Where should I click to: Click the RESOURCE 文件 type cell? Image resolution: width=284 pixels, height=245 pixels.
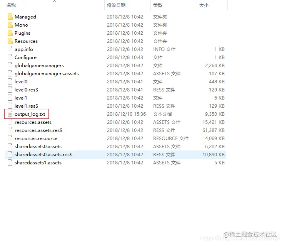[171, 139]
